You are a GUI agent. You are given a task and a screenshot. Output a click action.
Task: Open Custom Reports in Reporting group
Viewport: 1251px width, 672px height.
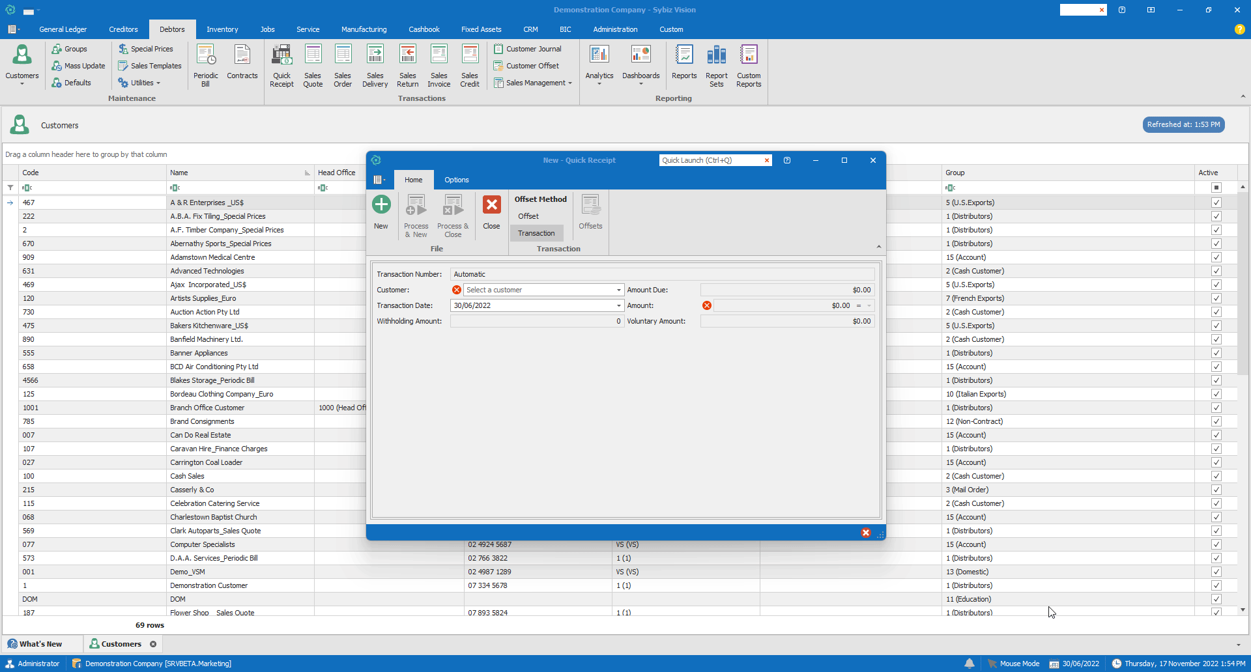(x=749, y=65)
